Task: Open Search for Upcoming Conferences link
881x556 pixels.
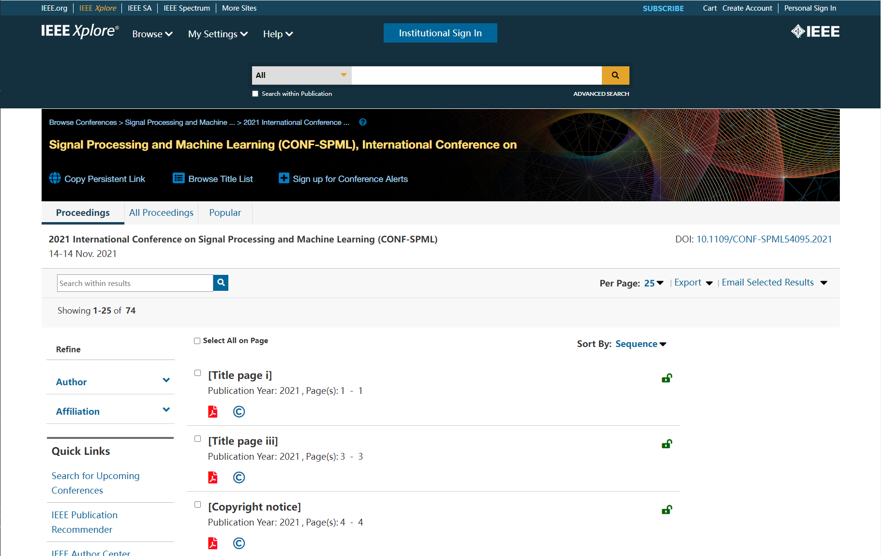Action: [x=95, y=483]
